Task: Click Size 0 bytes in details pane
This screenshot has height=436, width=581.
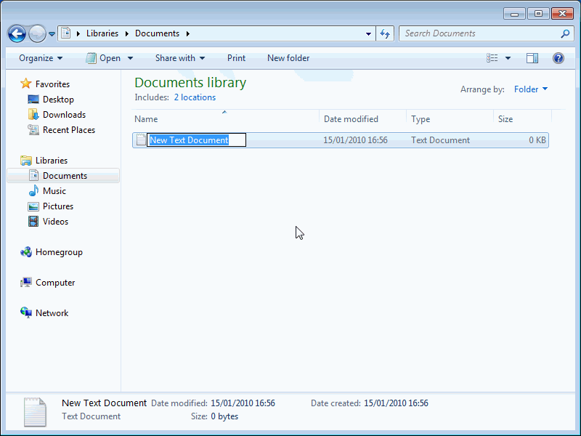Action: 224,416
